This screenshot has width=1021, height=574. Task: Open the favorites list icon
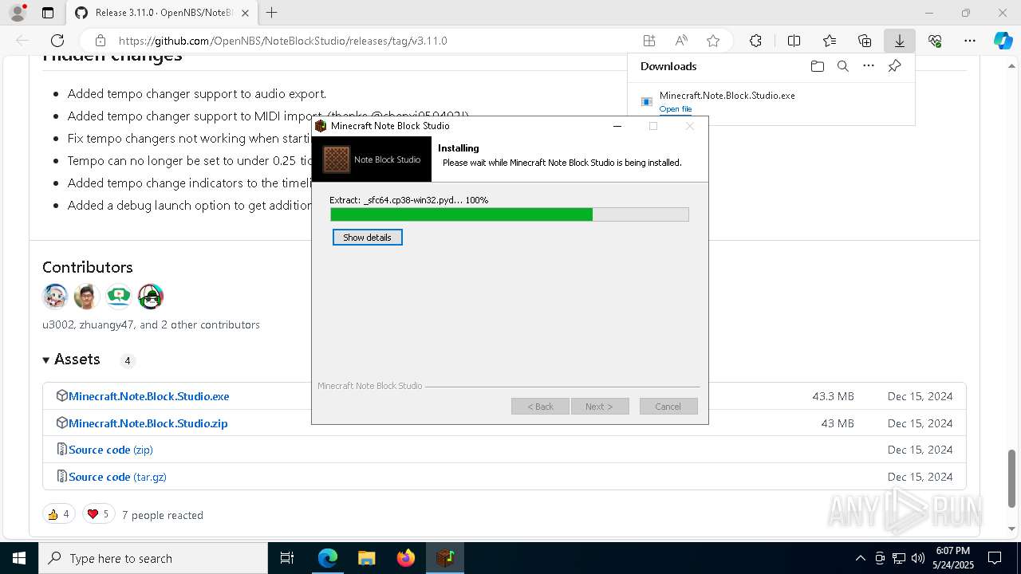(x=830, y=41)
